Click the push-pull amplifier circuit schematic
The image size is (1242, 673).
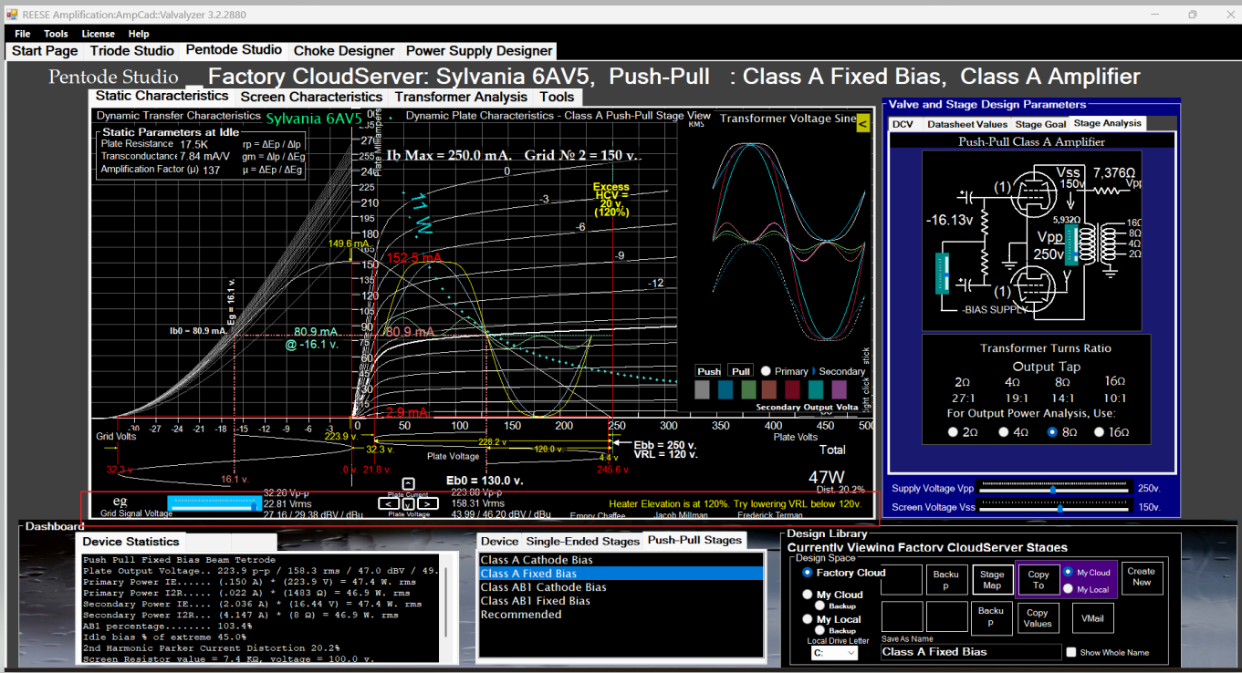coord(1031,240)
